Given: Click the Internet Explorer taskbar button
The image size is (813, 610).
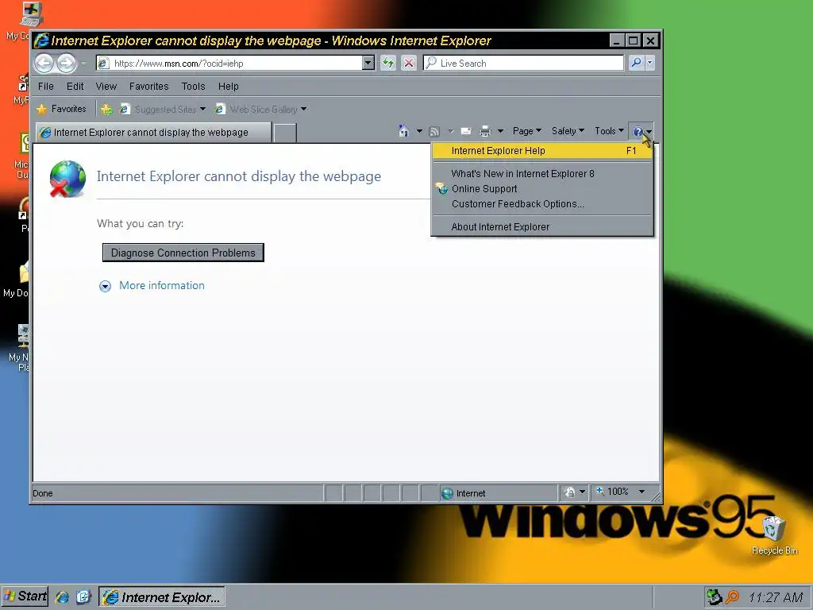Looking at the screenshot, I should (x=162, y=597).
